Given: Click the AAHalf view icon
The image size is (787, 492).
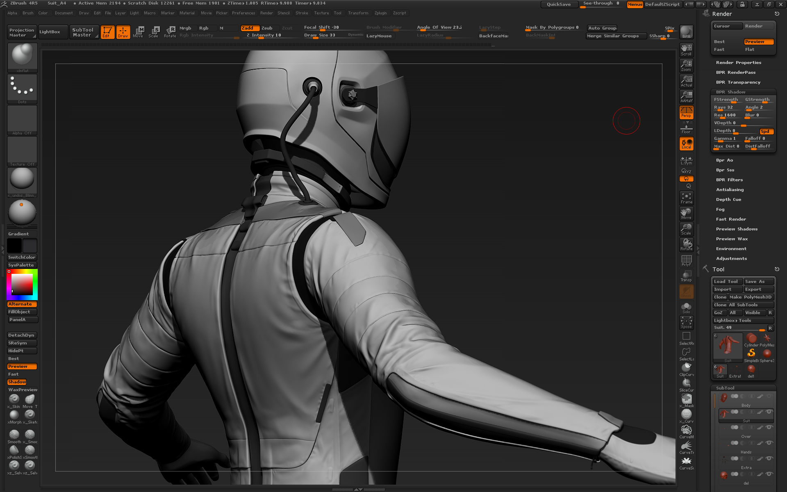Looking at the screenshot, I should (x=686, y=96).
